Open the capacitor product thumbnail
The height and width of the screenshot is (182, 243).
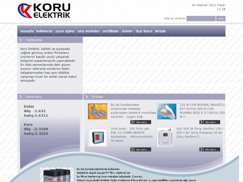(x=98, y=112)
